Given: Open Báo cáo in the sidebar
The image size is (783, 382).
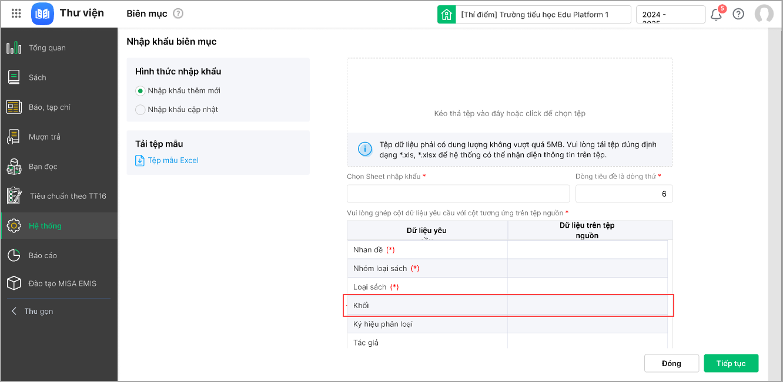Looking at the screenshot, I should tap(42, 256).
